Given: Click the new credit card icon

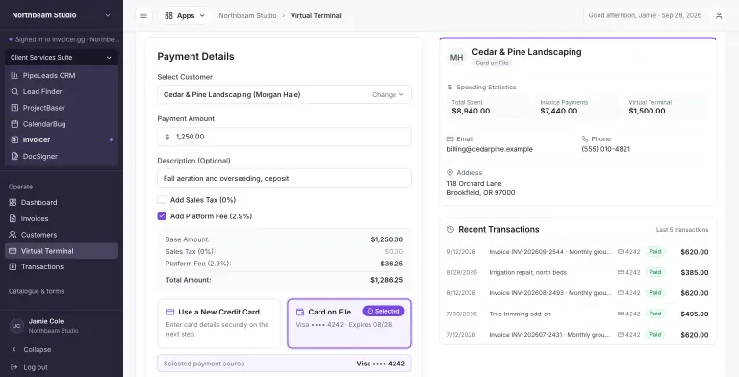Looking at the screenshot, I should coord(170,312).
